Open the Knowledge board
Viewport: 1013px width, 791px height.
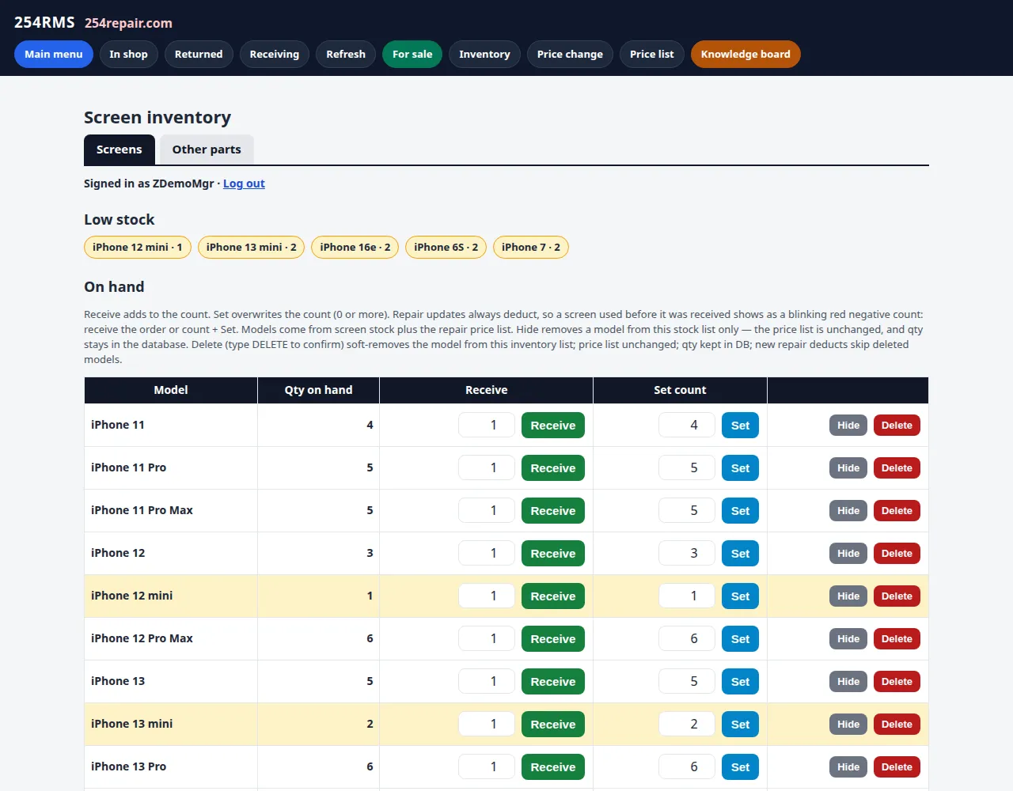[746, 54]
